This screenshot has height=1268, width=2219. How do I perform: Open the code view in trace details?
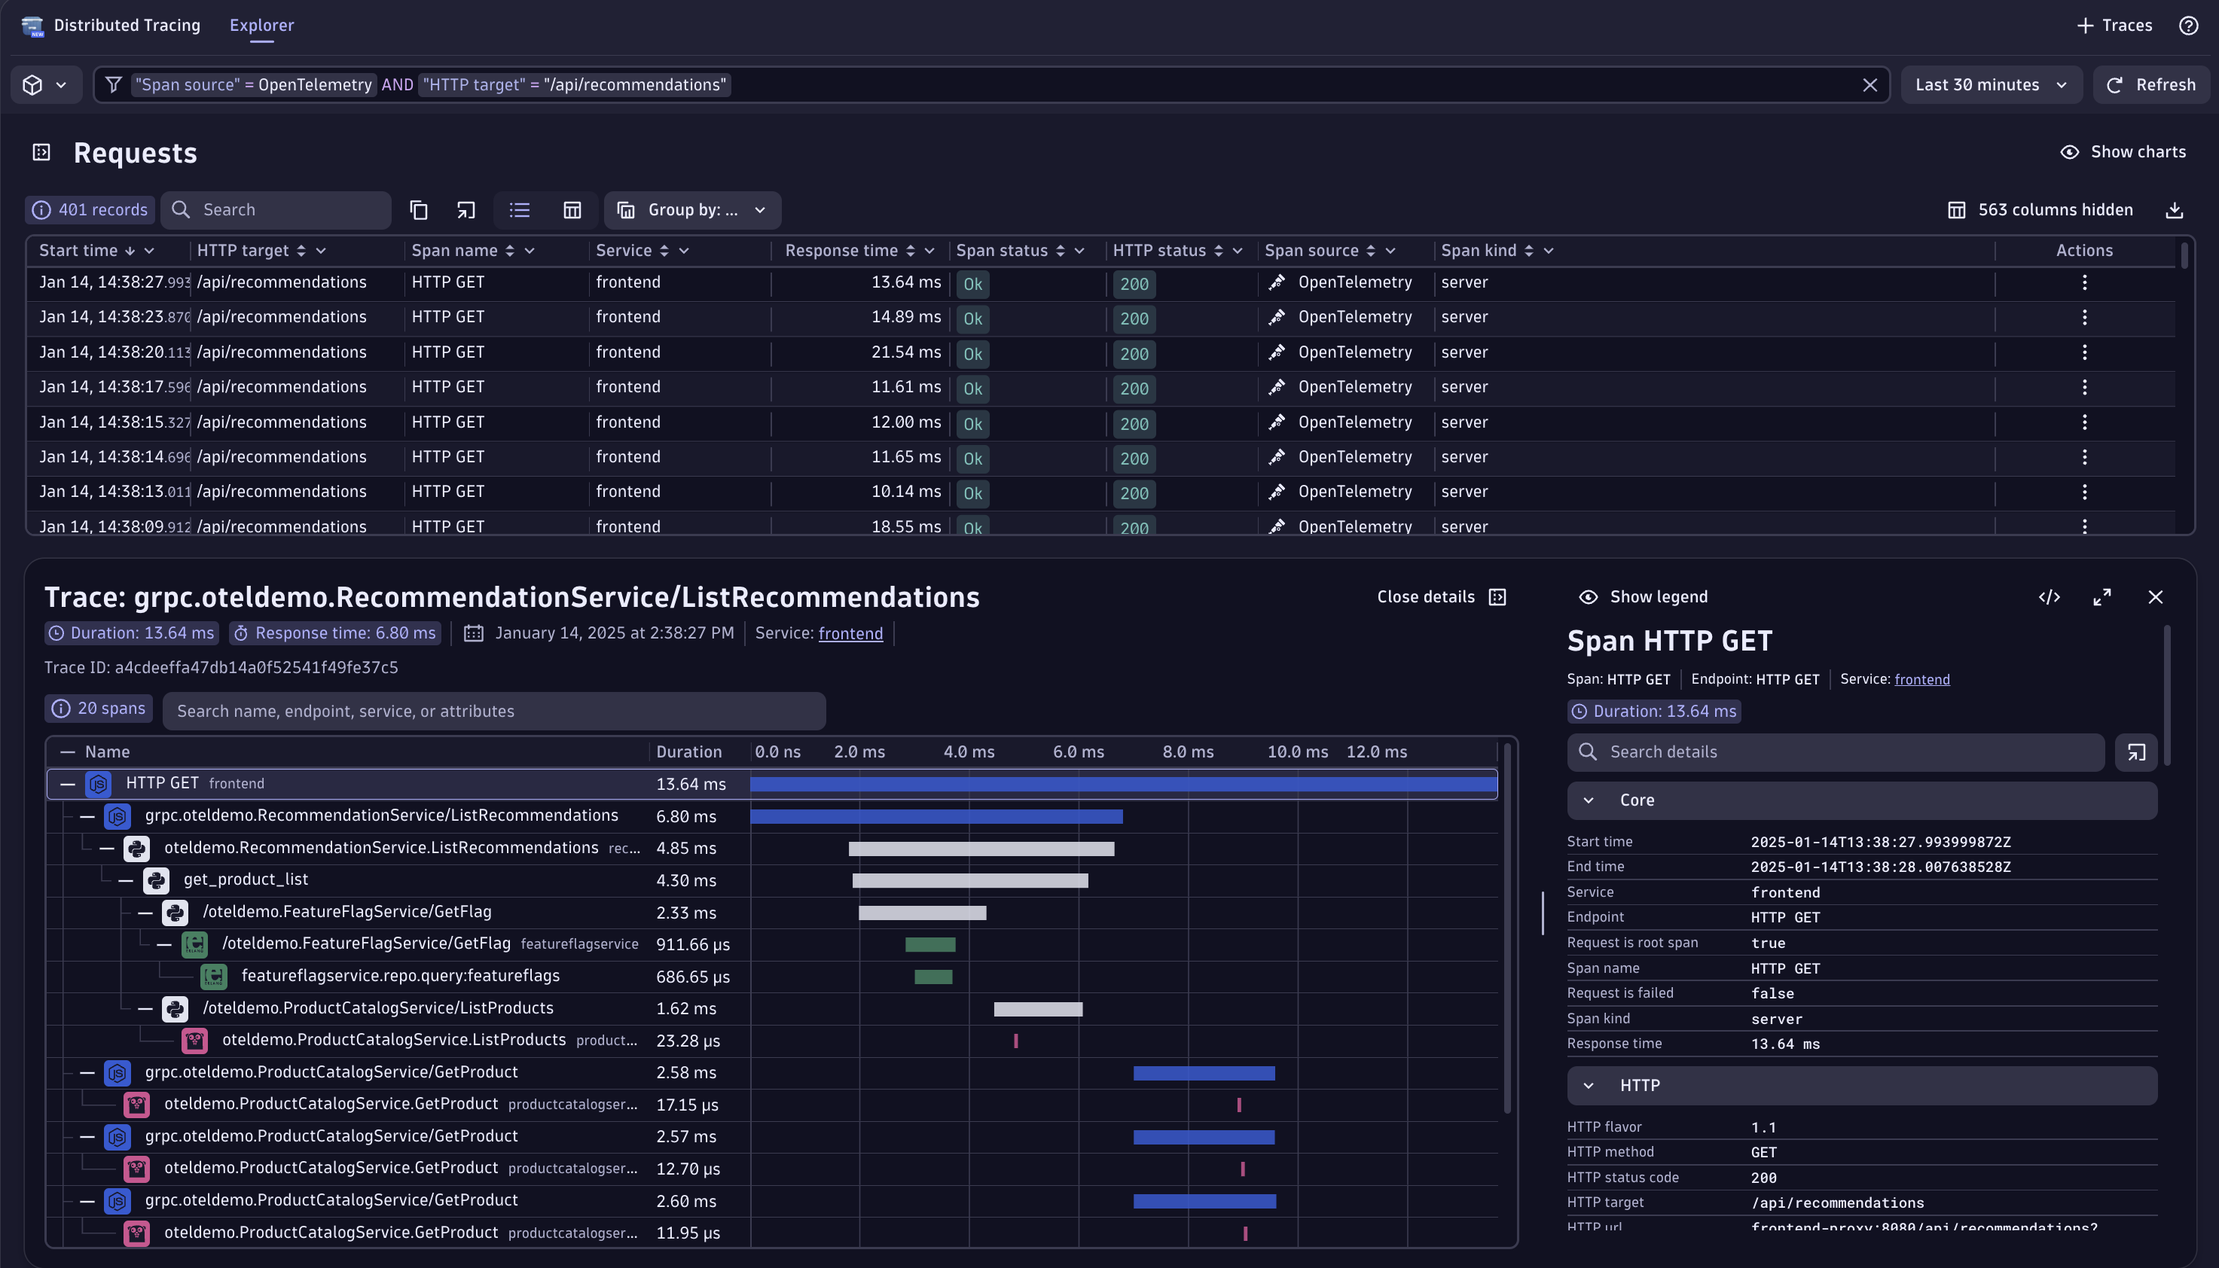2050,597
